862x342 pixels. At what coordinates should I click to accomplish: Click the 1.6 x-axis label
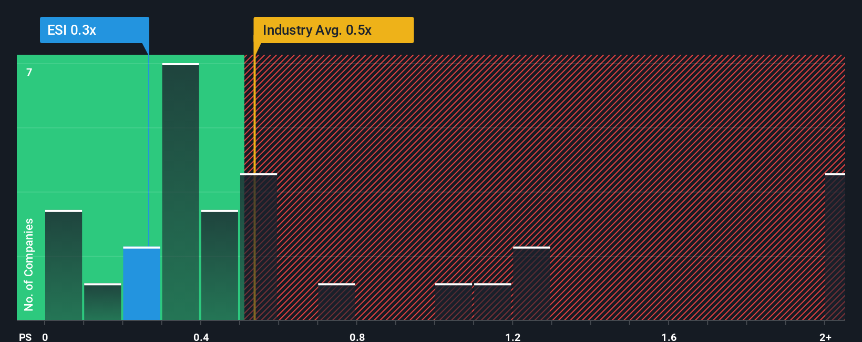pos(669,337)
